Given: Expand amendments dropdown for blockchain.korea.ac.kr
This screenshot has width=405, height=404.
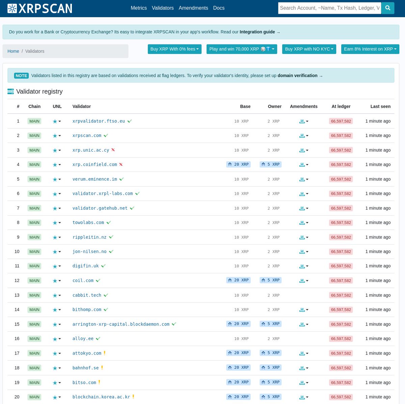Looking at the screenshot, I should 304,397.
